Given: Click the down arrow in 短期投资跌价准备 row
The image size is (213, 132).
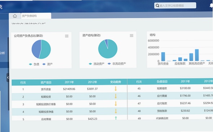Looking at the screenshot, I should coord(116,104).
